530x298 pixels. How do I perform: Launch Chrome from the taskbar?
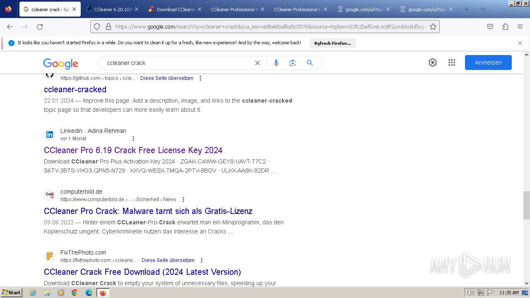point(75,293)
